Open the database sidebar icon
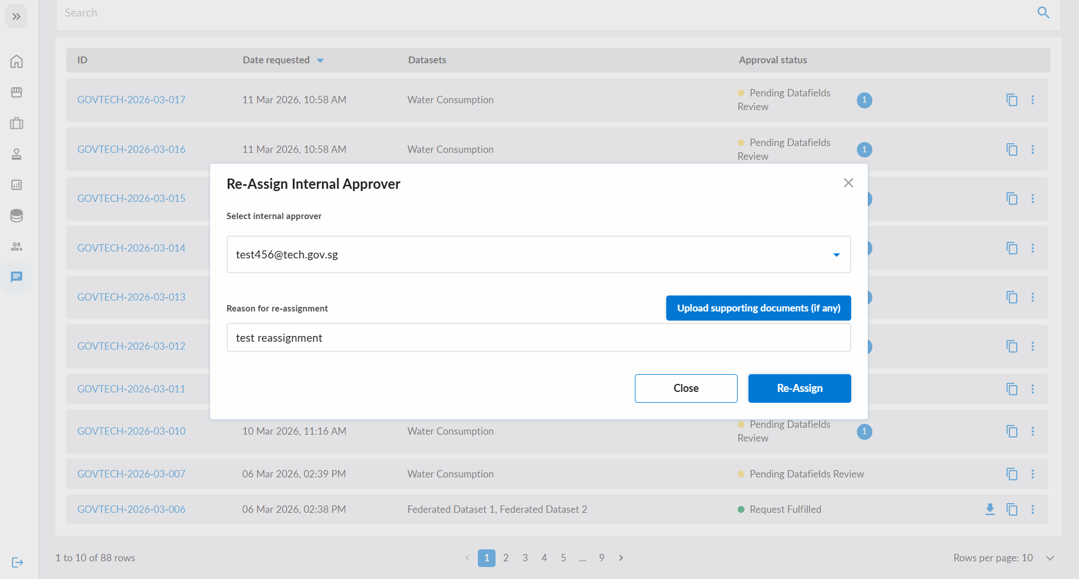1079x579 pixels. tap(17, 216)
